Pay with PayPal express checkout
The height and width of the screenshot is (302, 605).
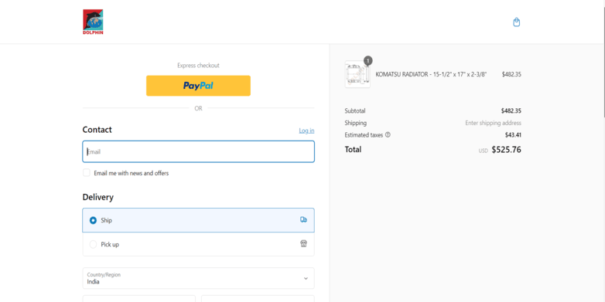(x=198, y=86)
